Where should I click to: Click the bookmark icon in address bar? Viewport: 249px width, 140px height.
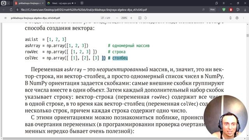click(203, 10)
